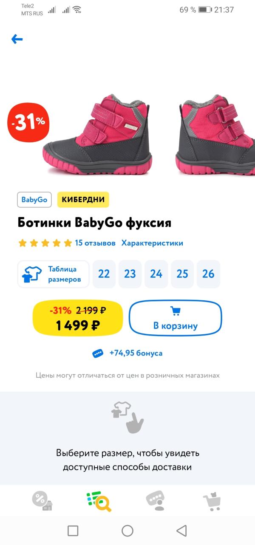Screen dimensions: 255x545
Task: Tap the КИБЕРДНИ promo label
Action: coord(83,200)
